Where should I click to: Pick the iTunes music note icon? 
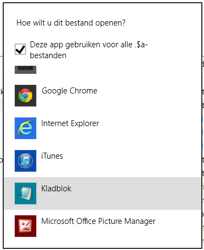tap(25, 161)
